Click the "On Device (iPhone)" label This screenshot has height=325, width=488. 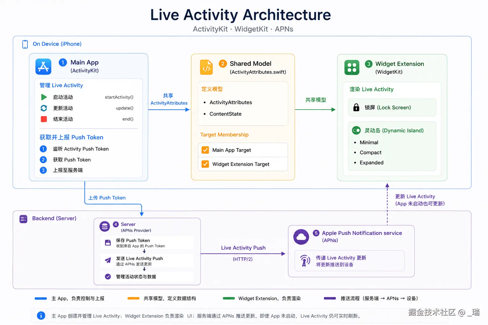(x=57, y=44)
